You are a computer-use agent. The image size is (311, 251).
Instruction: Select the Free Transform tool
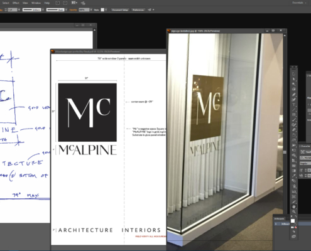(x=294, y=150)
